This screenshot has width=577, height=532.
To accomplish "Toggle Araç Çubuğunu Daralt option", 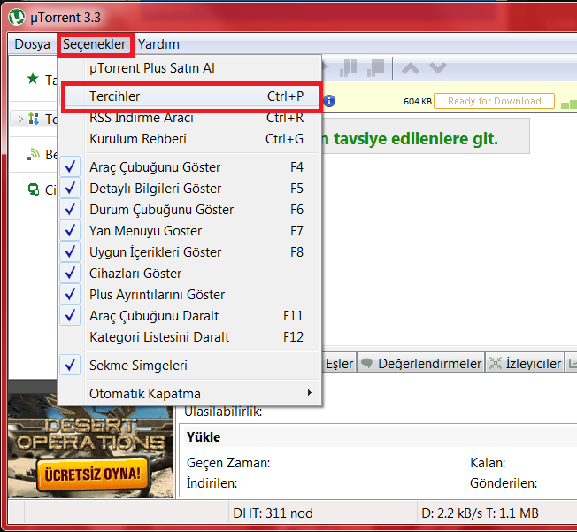I will click(x=190, y=316).
